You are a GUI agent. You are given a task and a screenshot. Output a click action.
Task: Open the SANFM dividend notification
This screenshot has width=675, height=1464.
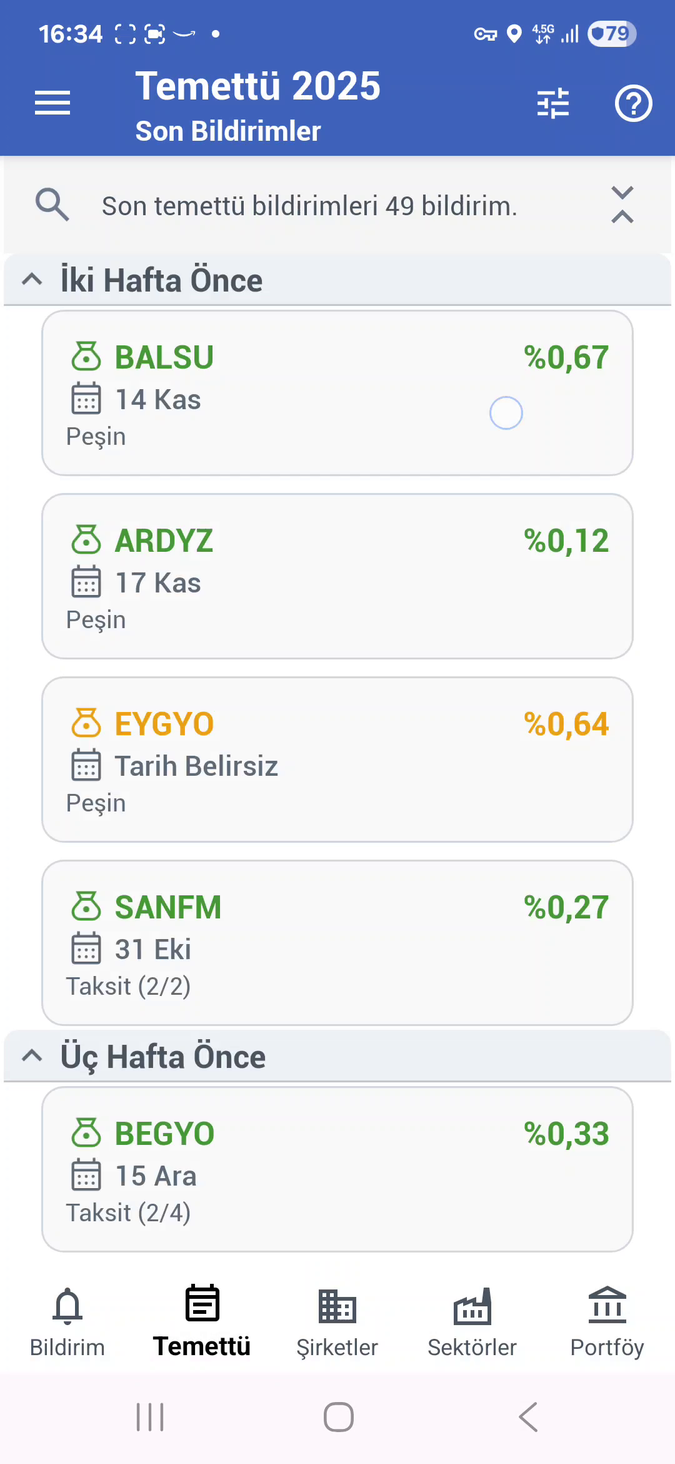(337, 943)
